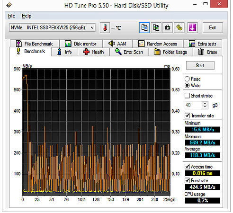233x213 pixels.
Task: Increase short stroke size with up arrow
Action: [x=205, y=104]
